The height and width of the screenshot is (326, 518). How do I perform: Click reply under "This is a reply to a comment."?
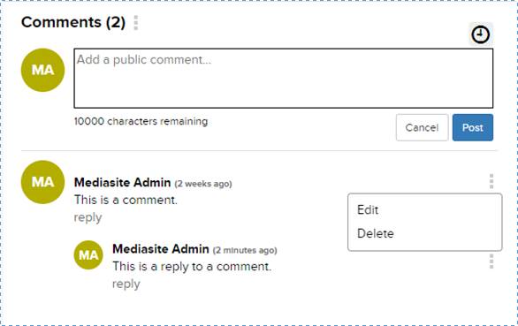click(x=126, y=284)
